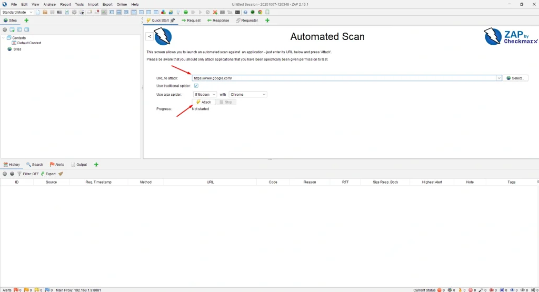The image size is (539, 292).
Task: Click the red X break toolbar icon
Action: pos(215,12)
